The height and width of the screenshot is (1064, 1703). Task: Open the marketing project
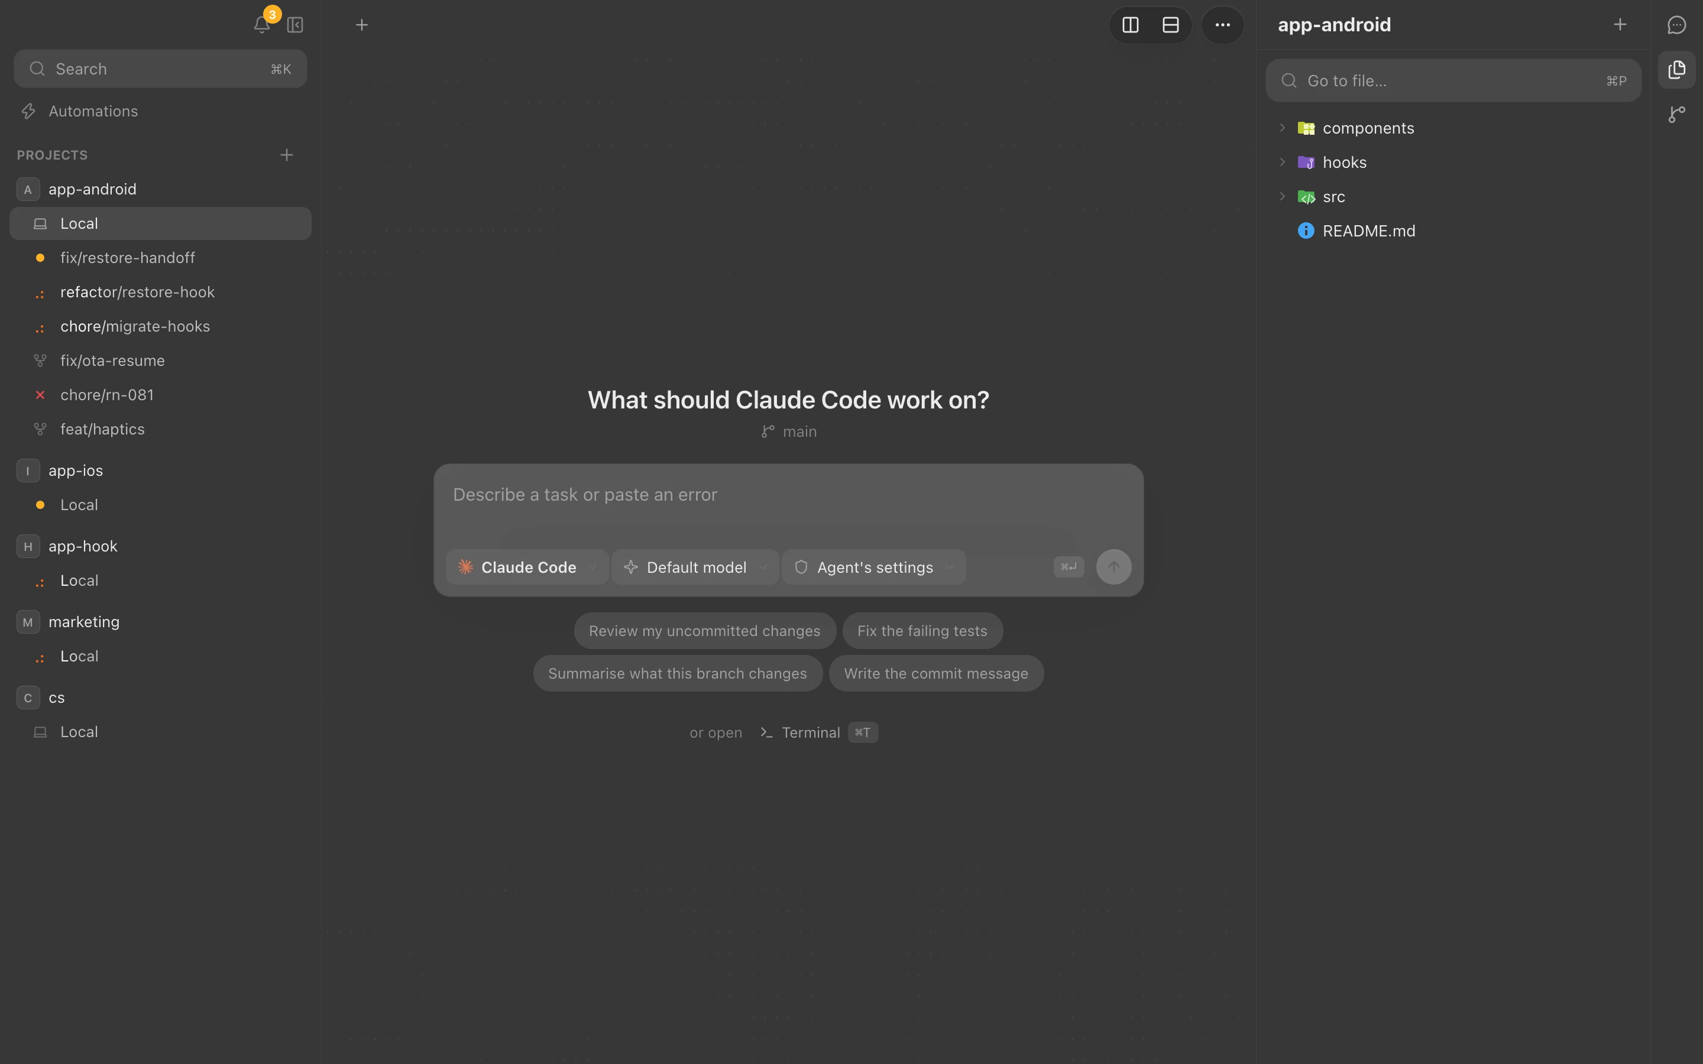pyautogui.click(x=160, y=622)
